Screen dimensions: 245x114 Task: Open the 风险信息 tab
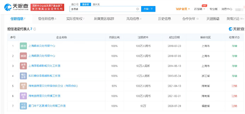coord(134,19)
